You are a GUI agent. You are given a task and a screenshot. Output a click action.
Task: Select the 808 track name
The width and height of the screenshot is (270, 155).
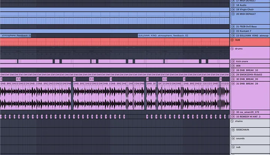point(238,66)
